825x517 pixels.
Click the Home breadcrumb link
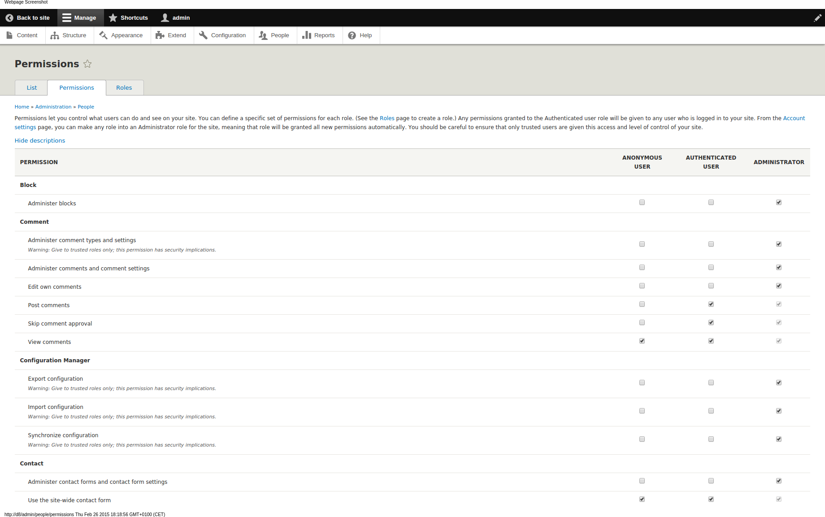(x=22, y=107)
